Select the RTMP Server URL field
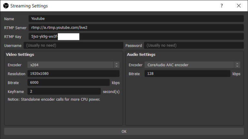The height and width of the screenshot is (139, 248). coord(136,28)
